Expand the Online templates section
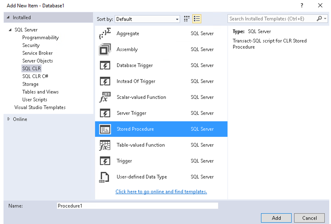331x224 pixels. click(x=8, y=119)
